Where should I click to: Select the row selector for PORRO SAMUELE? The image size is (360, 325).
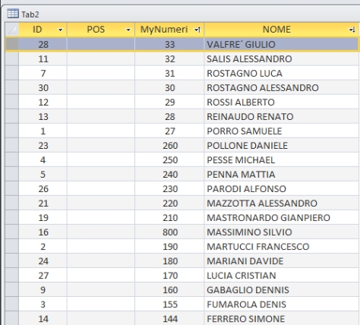12,131
